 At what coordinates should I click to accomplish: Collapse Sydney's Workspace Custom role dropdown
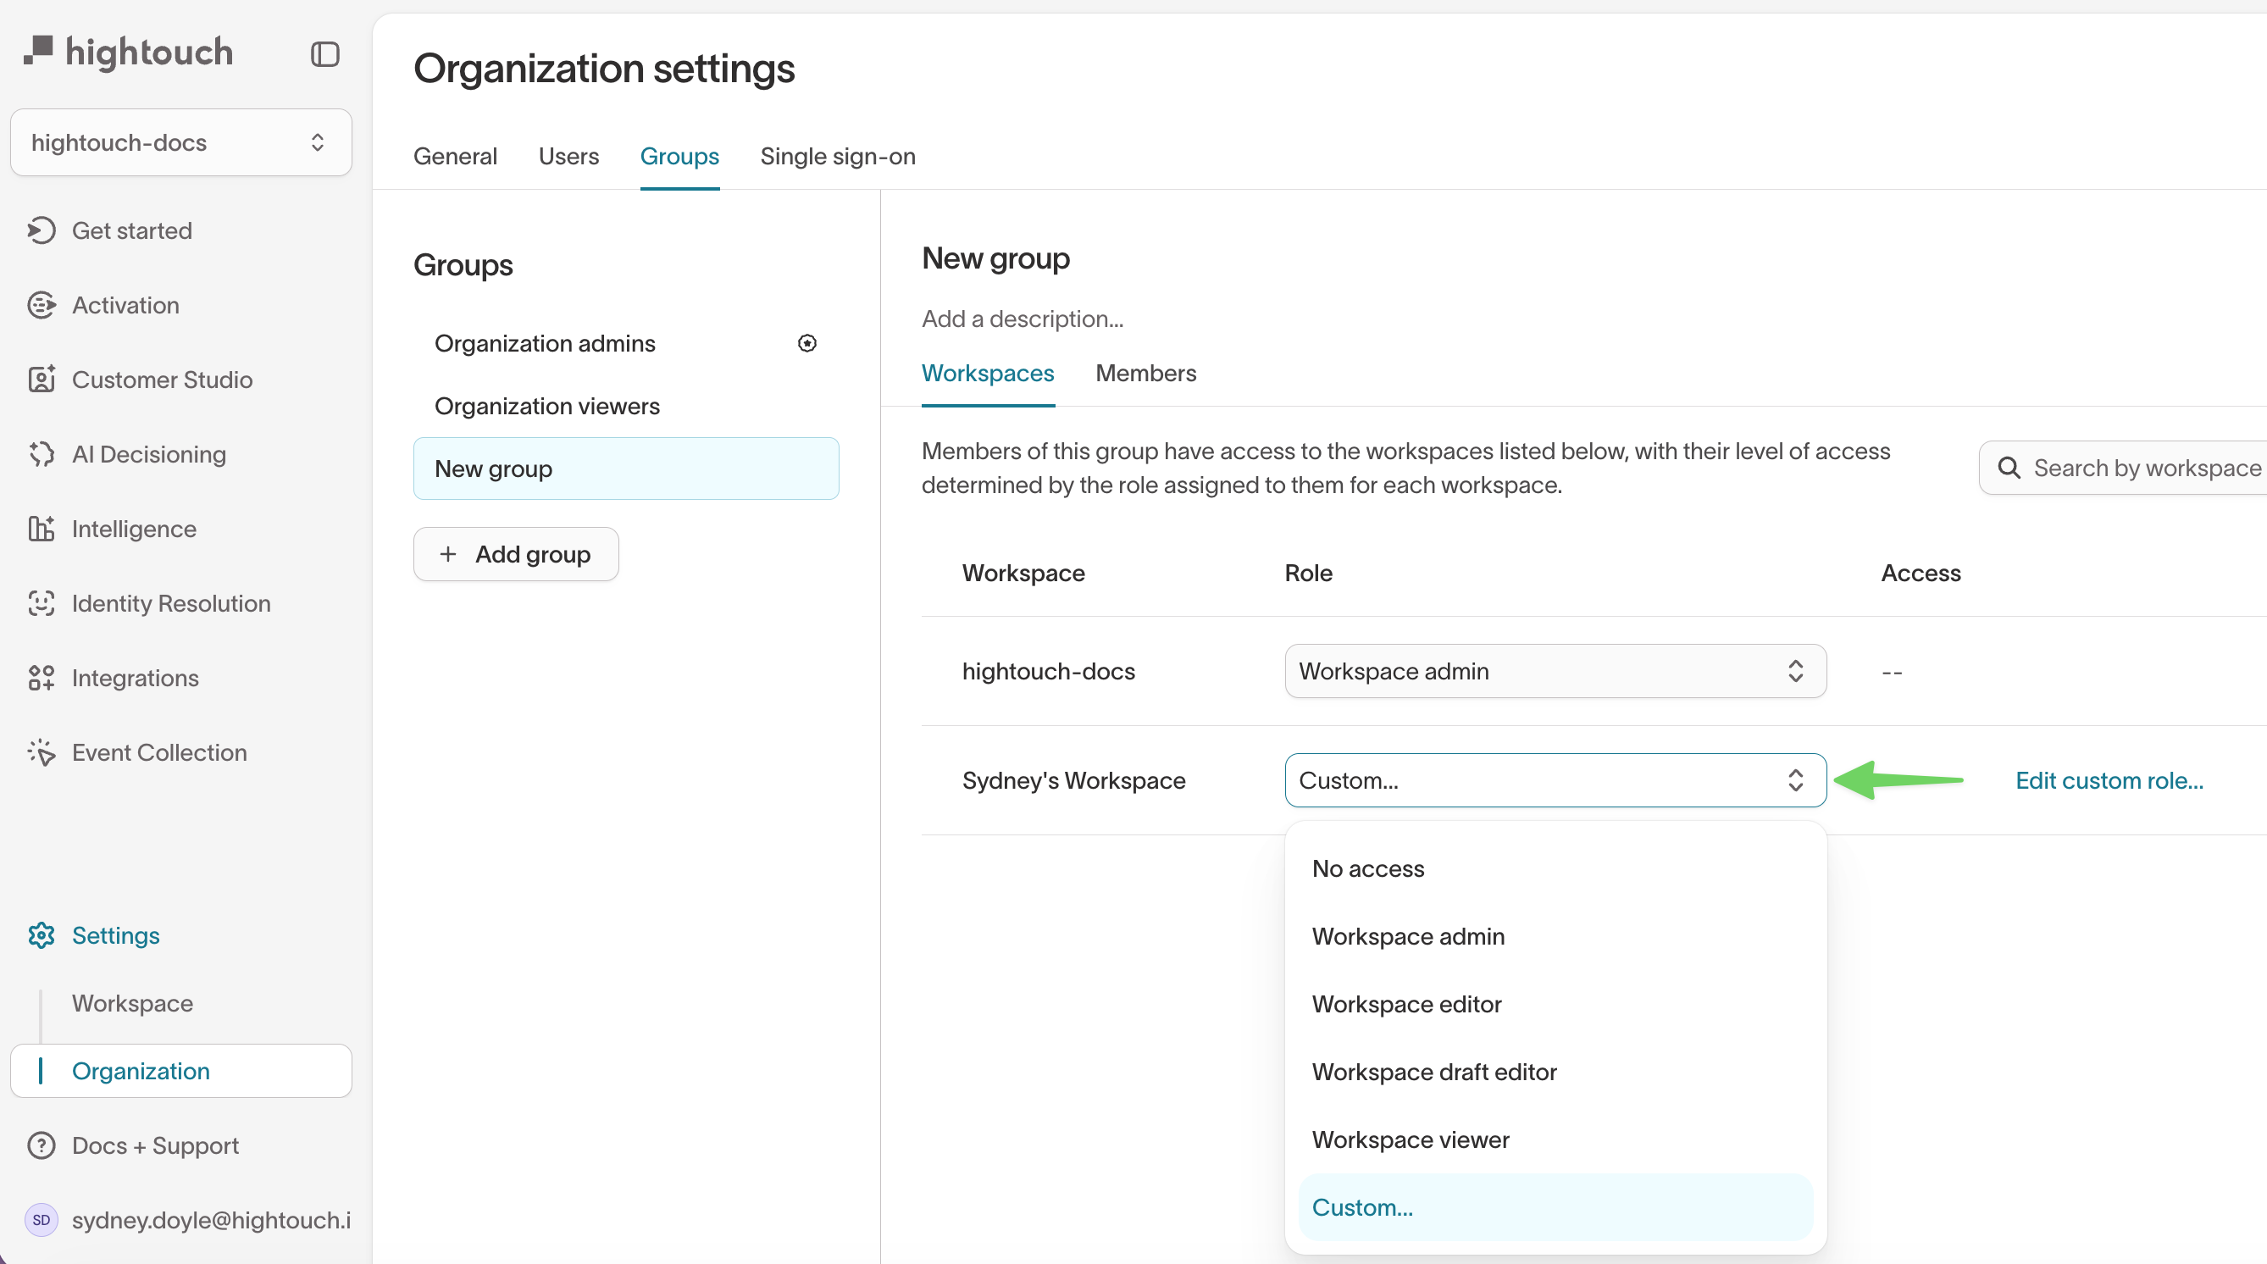click(1555, 780)
